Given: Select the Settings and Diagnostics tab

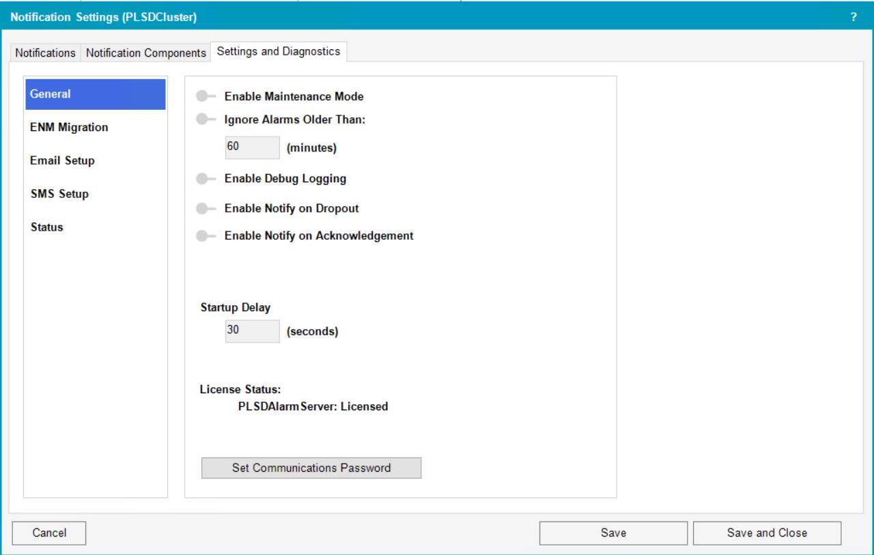Looking at the screenshot, I should 277,51.
